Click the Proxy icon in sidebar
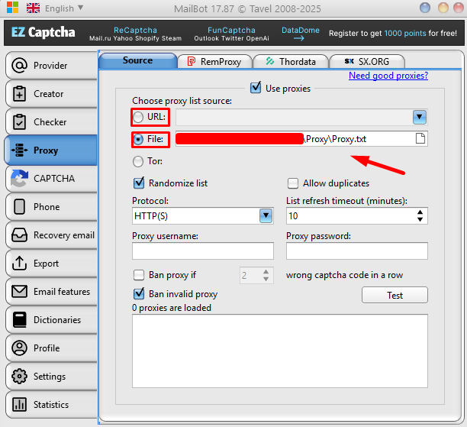Screen dimensions: 467x427 19,150
